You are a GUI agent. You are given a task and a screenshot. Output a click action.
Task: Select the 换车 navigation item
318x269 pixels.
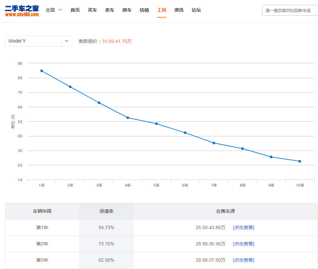[x=127, y=10]
